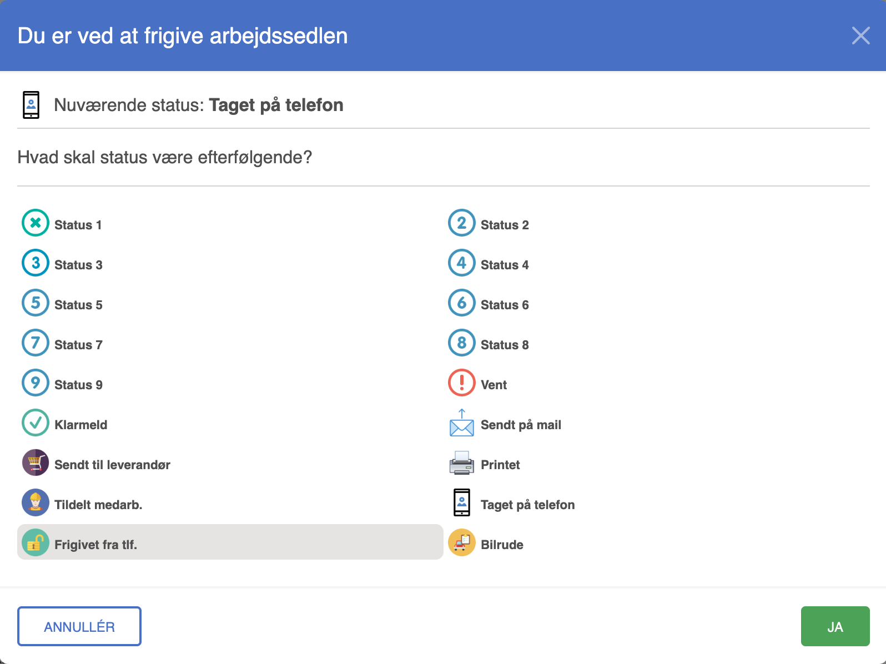Click the phone icon beside Taget på telefon option

click(462, 503)
